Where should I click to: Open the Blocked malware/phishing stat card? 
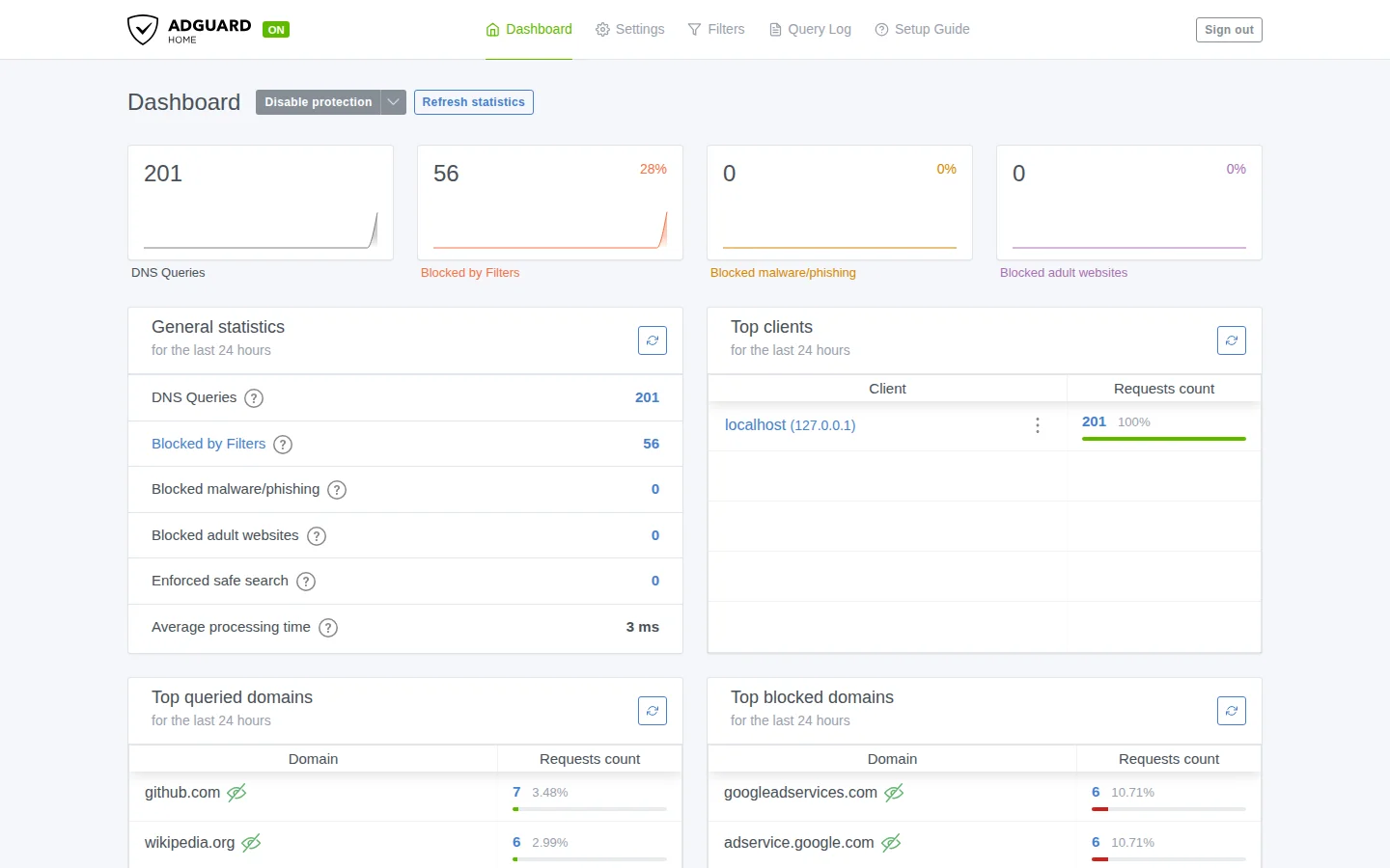tap(840, 203)
